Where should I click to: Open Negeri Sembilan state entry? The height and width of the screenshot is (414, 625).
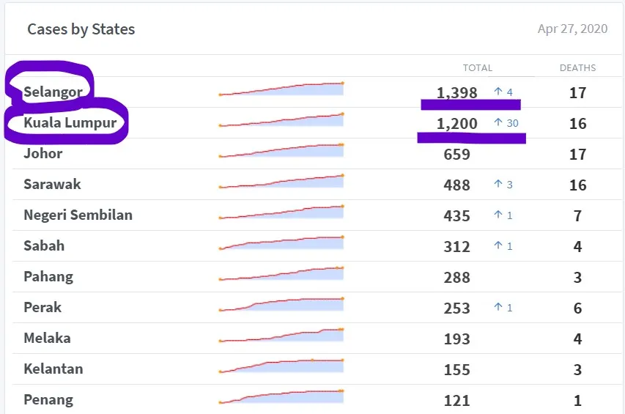coord(78,215)
